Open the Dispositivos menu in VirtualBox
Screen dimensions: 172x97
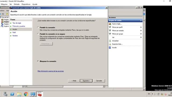tap(26, 4)
